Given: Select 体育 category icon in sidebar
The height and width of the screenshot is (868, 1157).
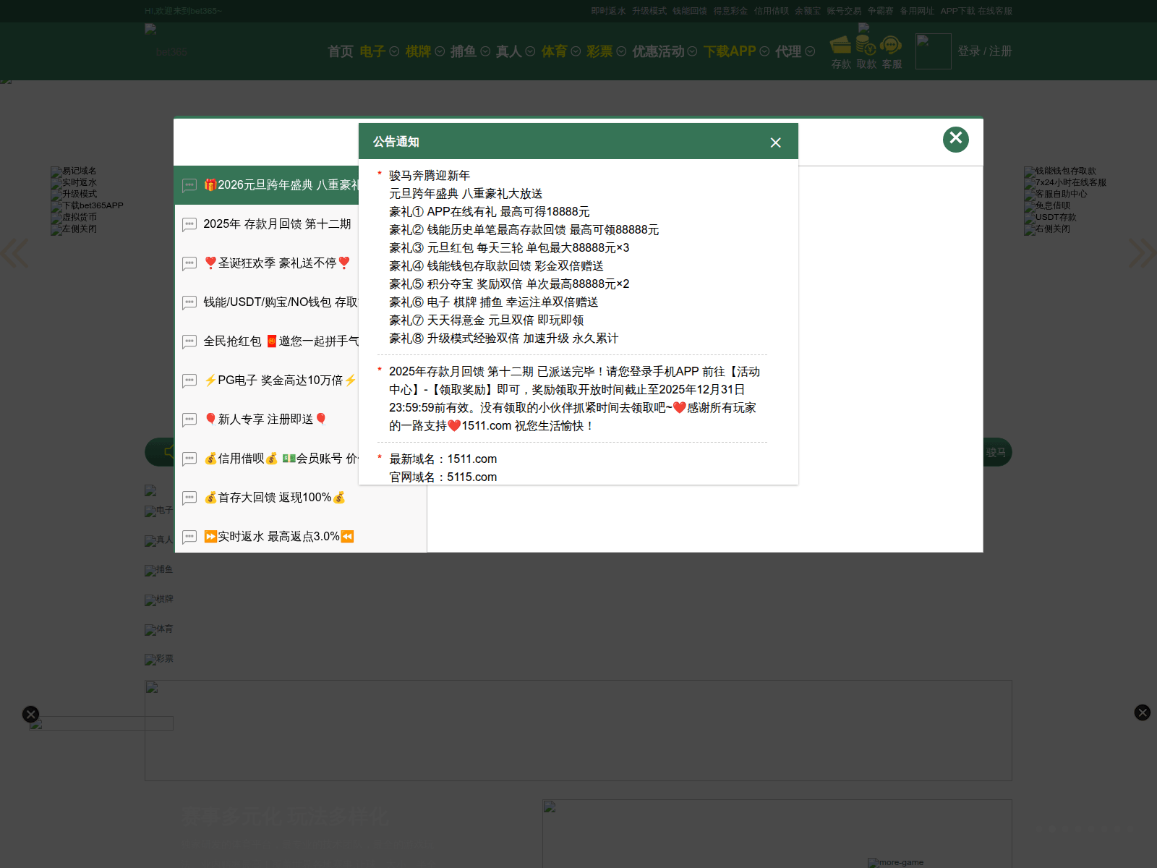Looking at the screenshot, I should click(159, 630).
